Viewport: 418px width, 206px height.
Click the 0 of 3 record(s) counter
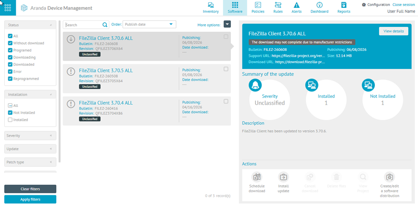coord(217,196)
